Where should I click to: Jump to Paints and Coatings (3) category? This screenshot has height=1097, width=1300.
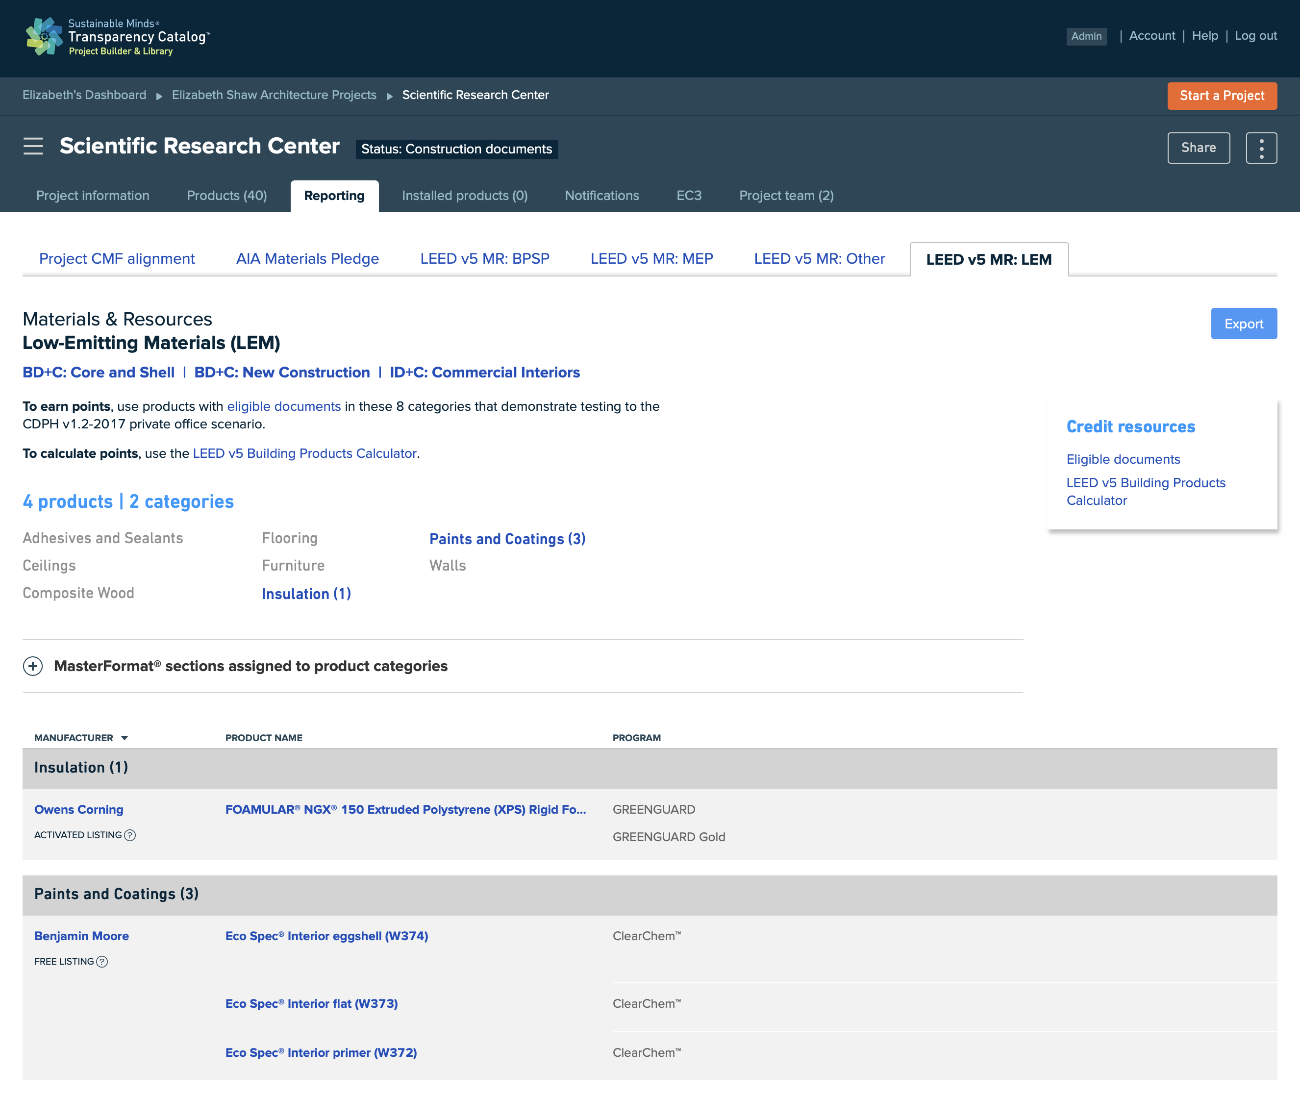click(507, 539)
